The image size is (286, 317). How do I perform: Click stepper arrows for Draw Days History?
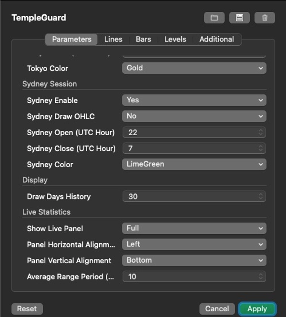pos(261,196)
